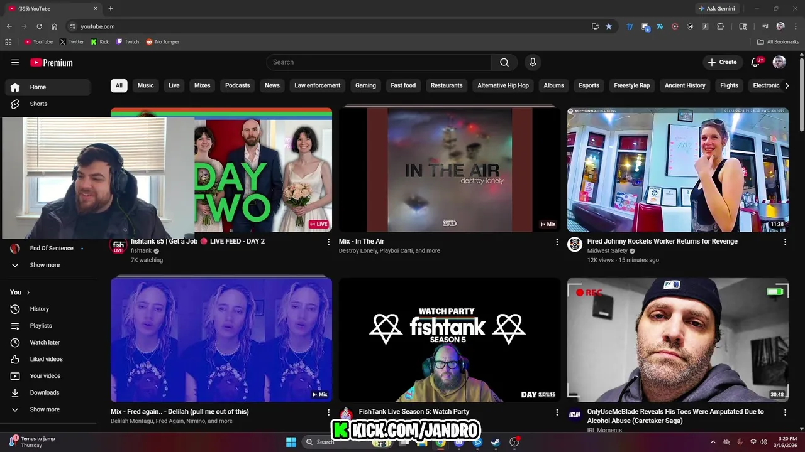This screenshot has height=452, width=805.
Task: Open the Fired Johnny Rockets Worker thumbnail
Action: [678, 169]
